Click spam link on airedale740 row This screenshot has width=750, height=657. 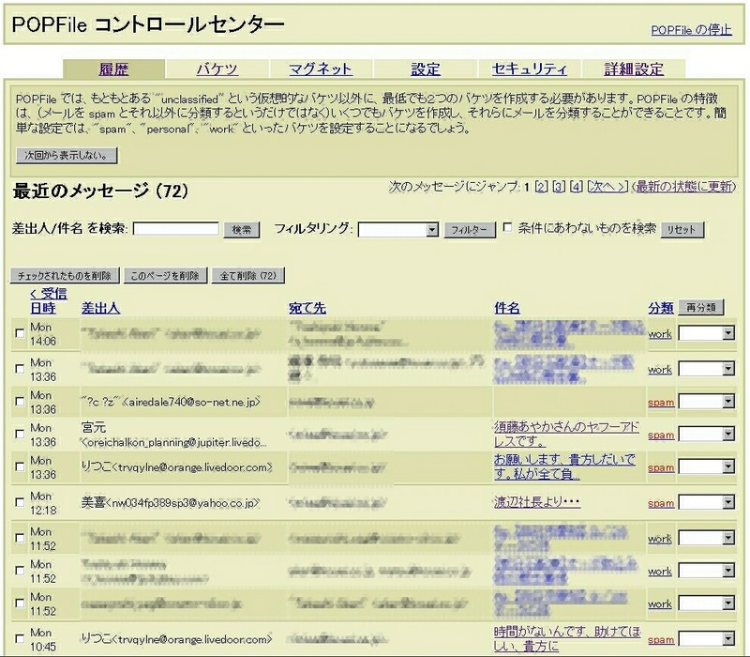click(661, 403)
